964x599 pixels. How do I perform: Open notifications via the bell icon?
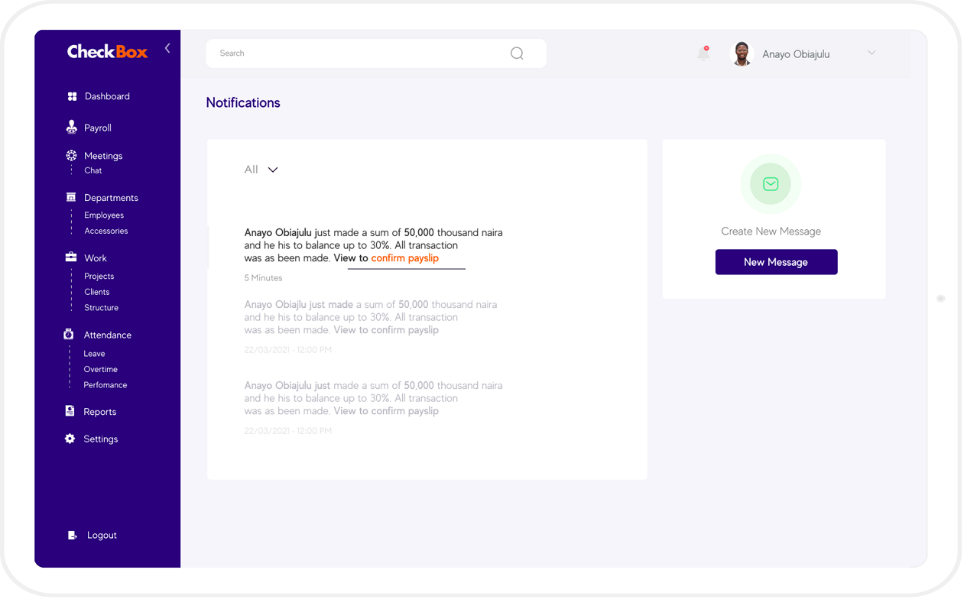tap(703, 53)
